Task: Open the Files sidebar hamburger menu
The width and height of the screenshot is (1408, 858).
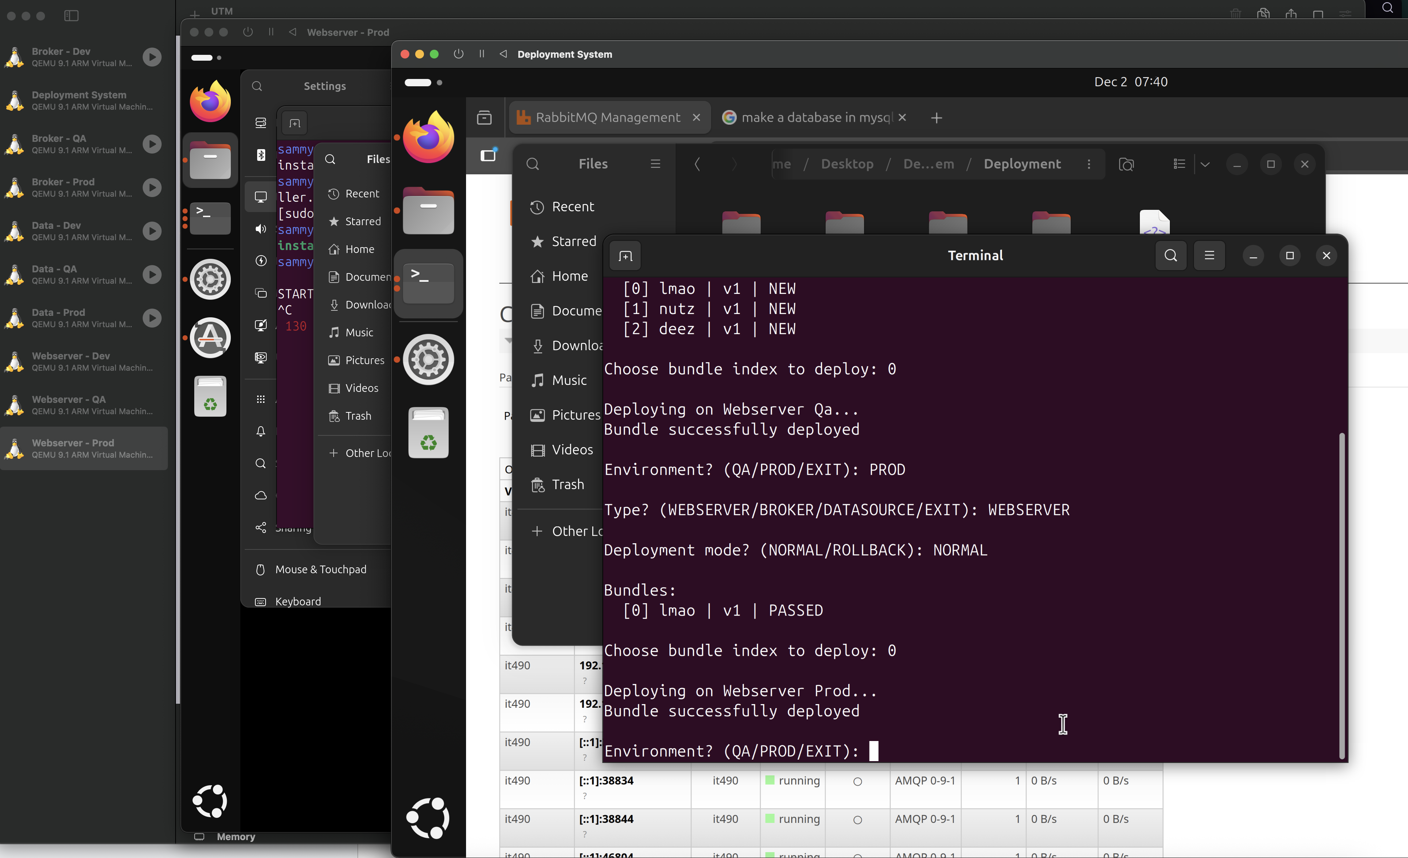Action: point(656,164)
